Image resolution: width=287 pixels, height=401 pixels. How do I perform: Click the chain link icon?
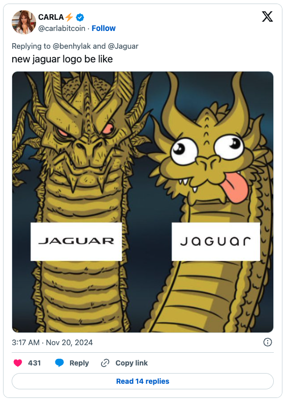105,363
